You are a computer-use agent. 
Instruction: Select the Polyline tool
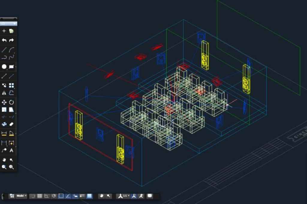point(4,57)
